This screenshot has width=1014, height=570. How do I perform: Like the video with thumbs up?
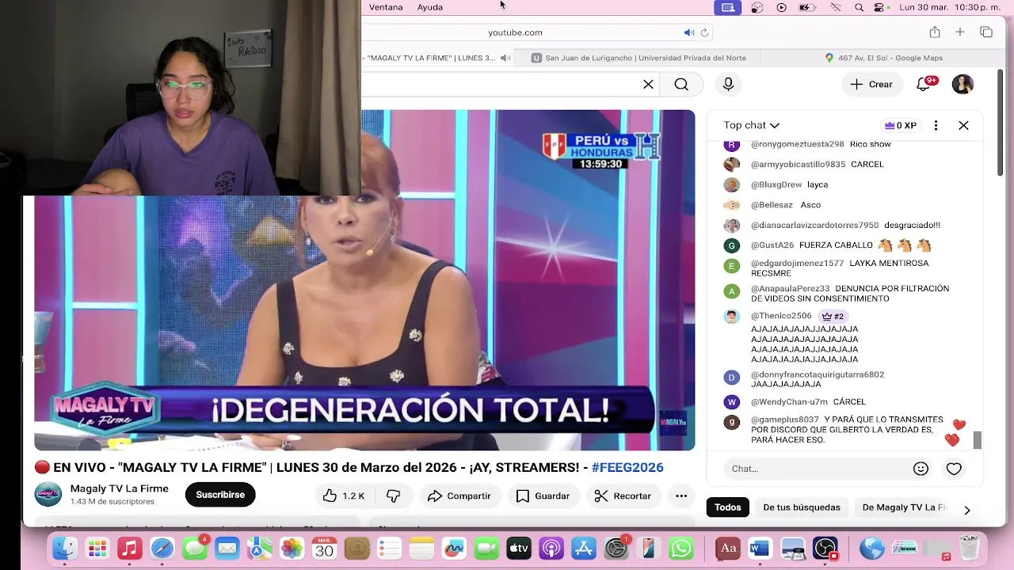344,496
